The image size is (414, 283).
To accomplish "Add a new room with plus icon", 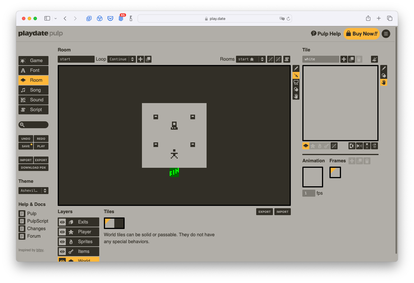I will tap(141, 59).
